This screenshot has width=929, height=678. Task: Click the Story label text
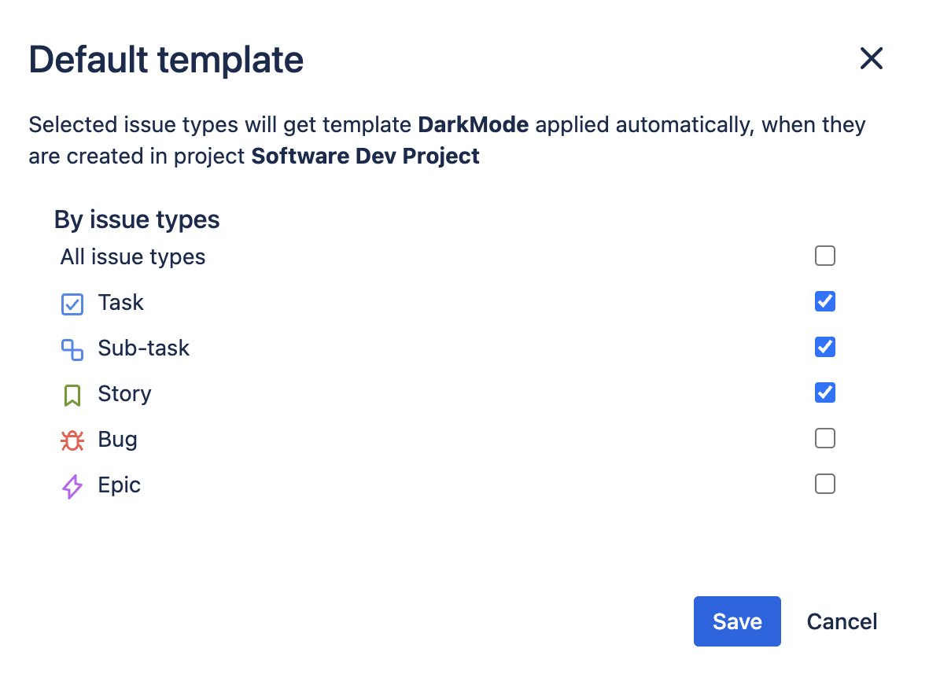pos(124,394)
